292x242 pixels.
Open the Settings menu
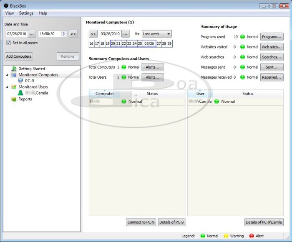pyautogui.click(x=26, y=13)
